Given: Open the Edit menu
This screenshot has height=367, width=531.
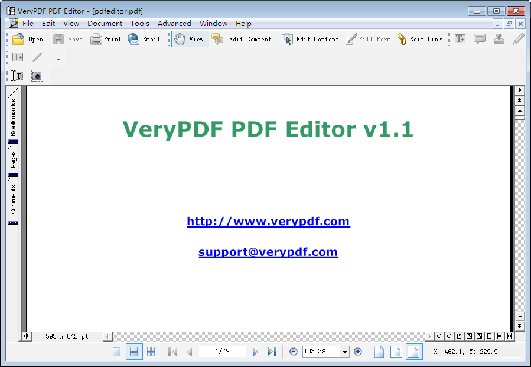Looking at the screenshot, I should coord(48,24).
